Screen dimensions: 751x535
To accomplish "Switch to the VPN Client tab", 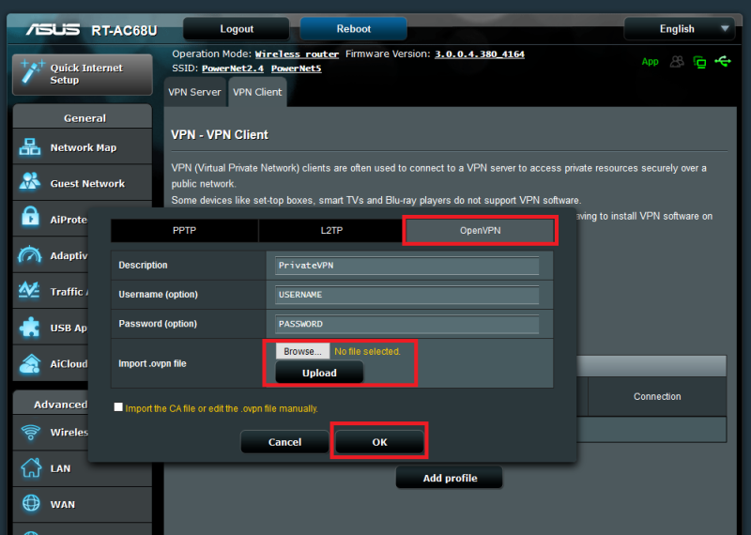I will (x=257, y=92).
